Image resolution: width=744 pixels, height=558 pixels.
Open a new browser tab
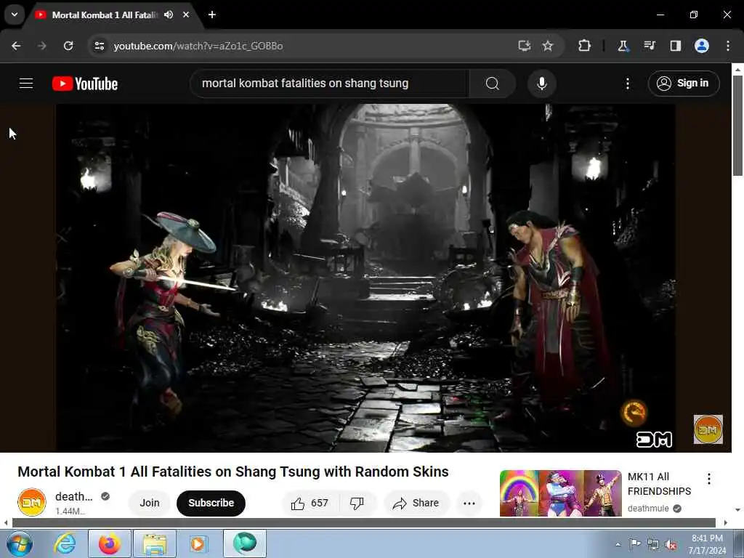212,15
